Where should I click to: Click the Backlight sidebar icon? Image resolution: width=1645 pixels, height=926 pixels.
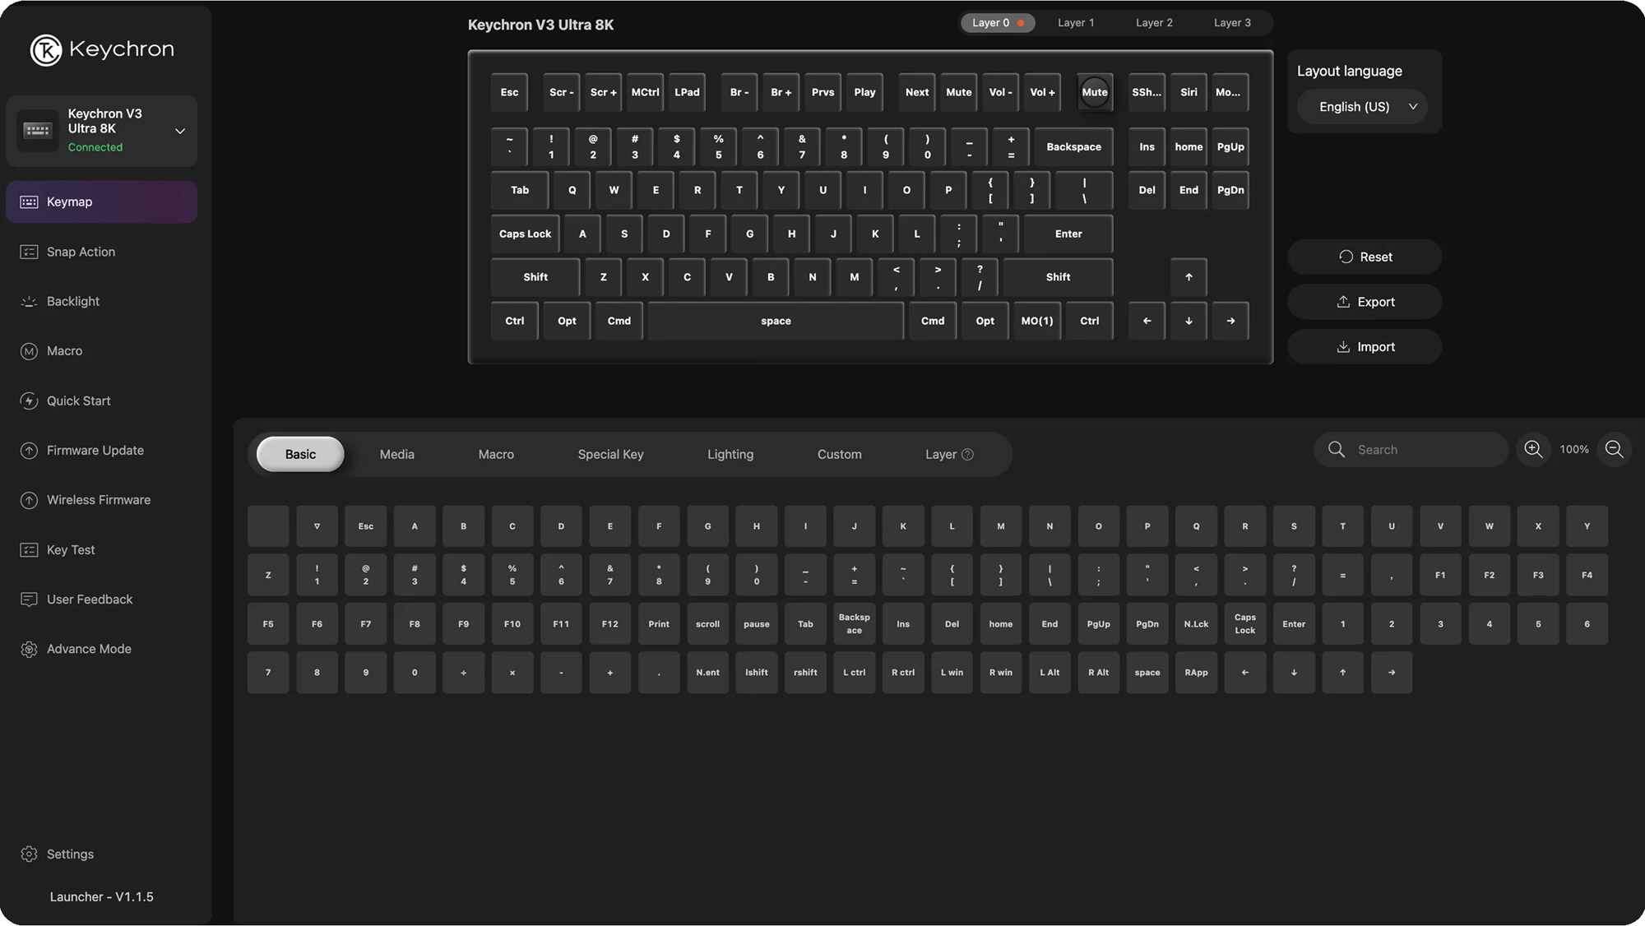(29, 302)
